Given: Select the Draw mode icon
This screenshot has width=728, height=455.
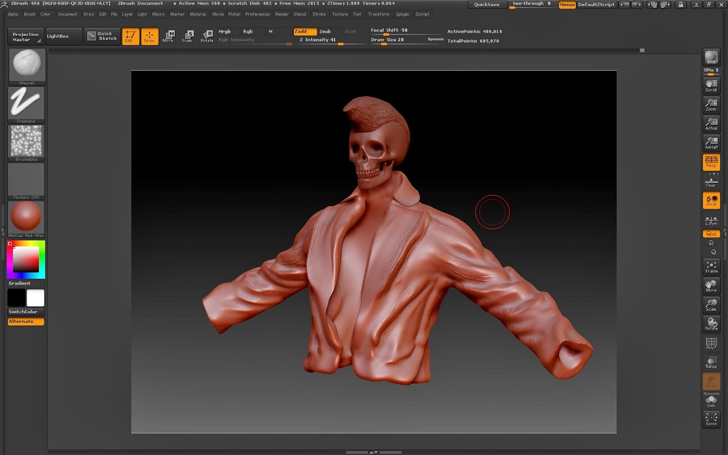Looking at the screenshot, I should [150, 37].
